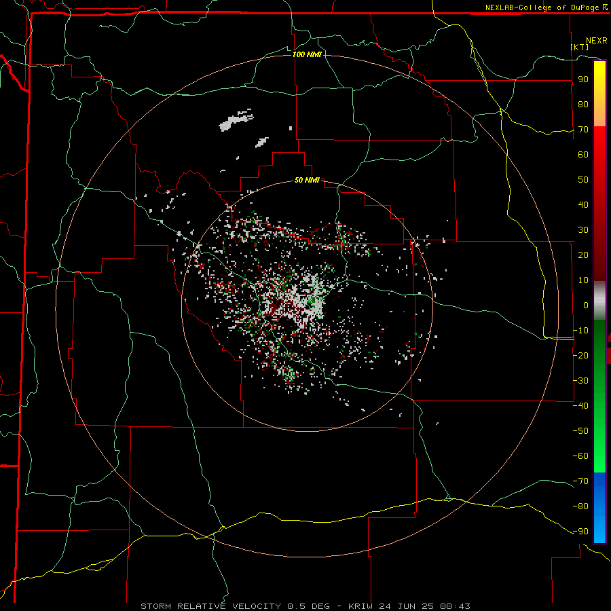The height and width of the screenshot is (611, 611).
Task: Click the -60 scale value
Action: click(x=580, y=456)
